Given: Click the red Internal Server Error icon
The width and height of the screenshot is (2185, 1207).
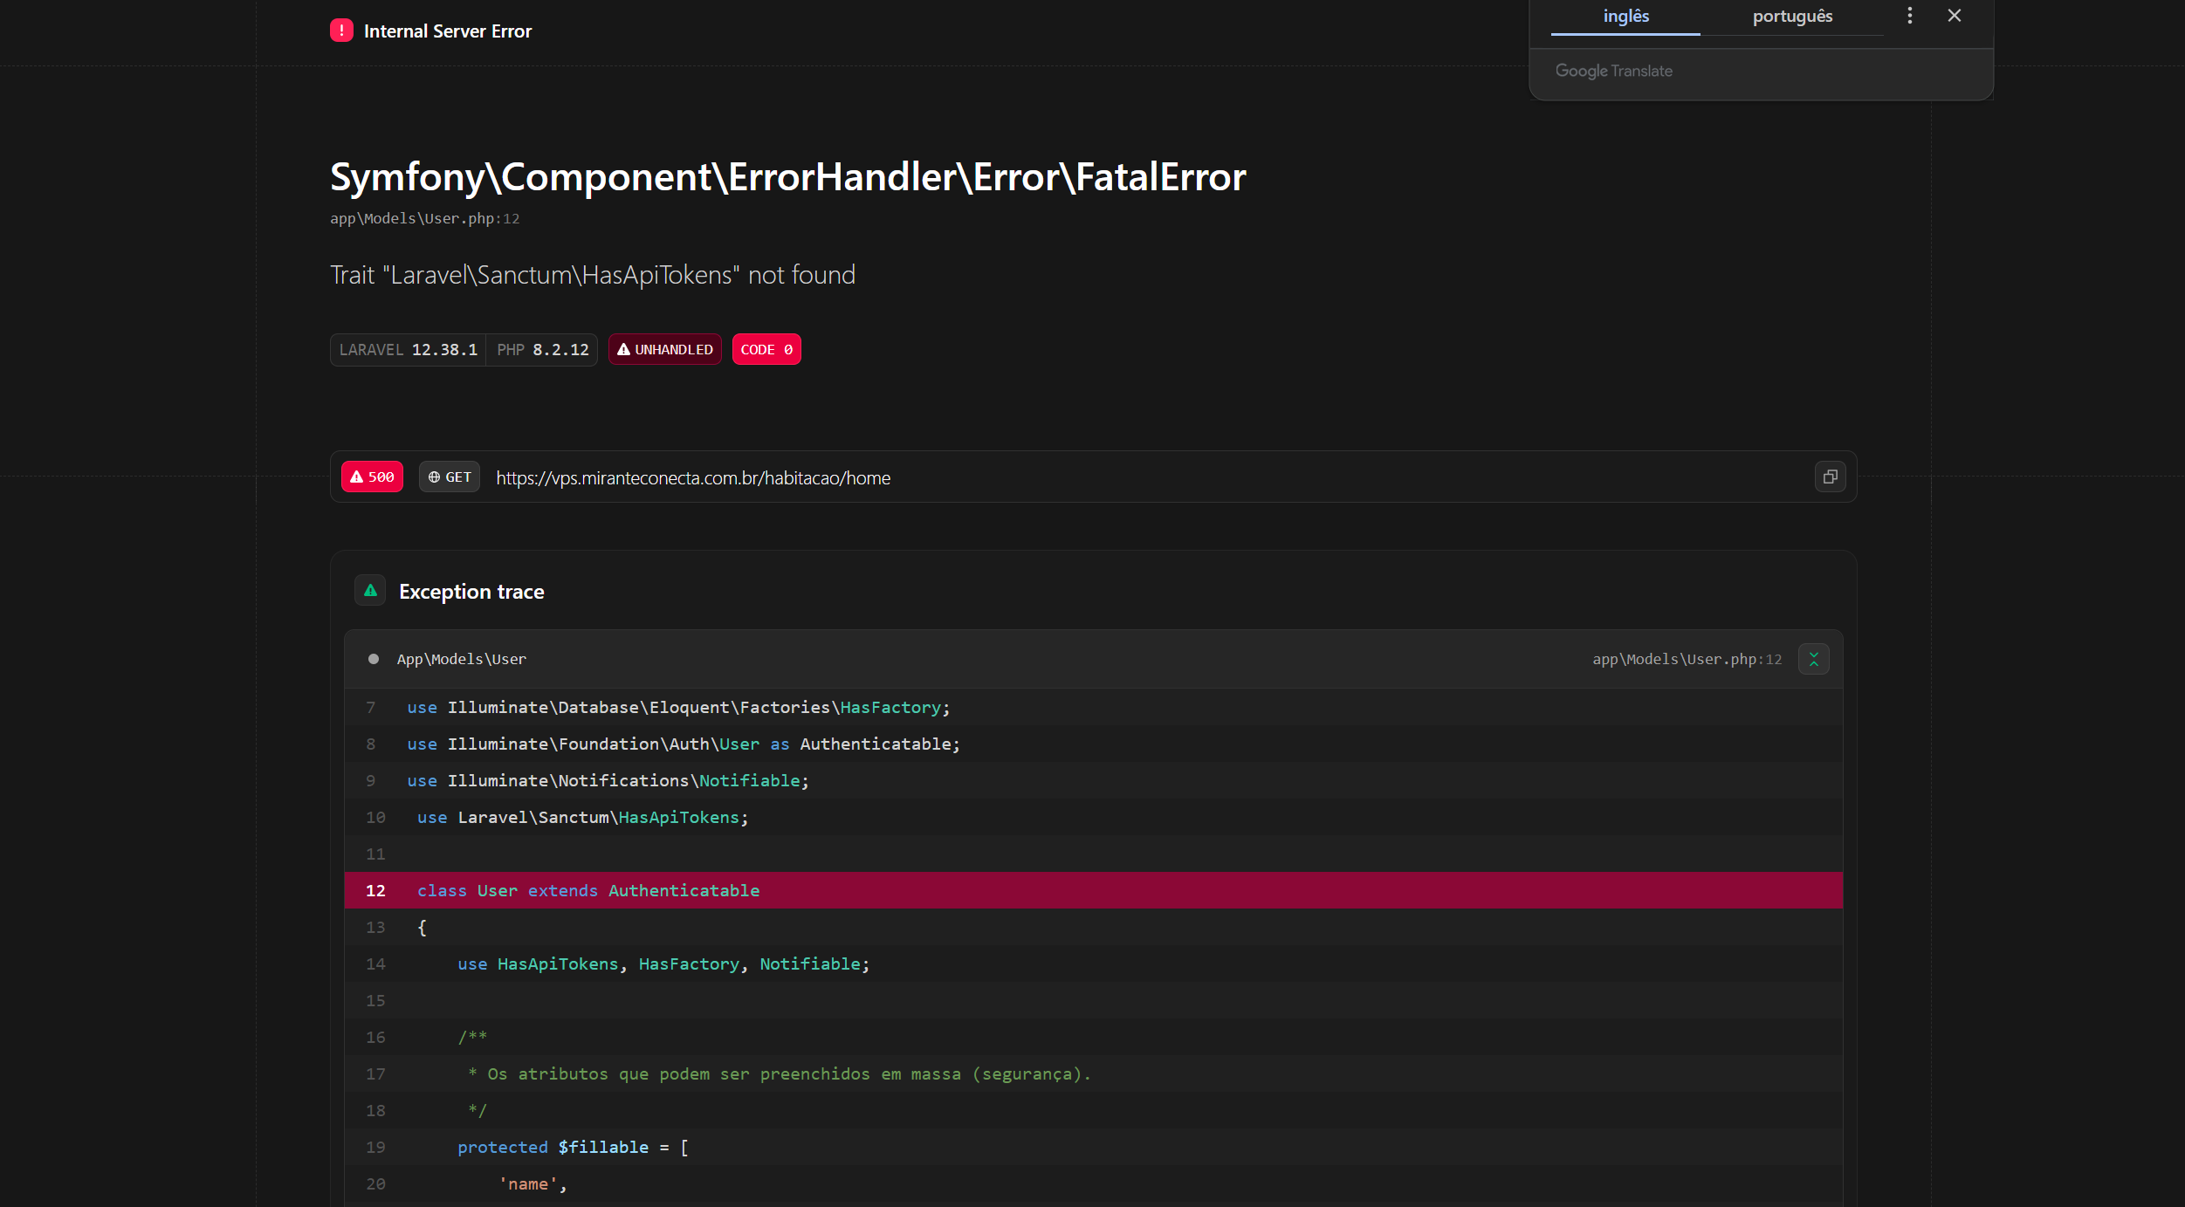Looking at the screenshot, I should click(x=341, y=31).
